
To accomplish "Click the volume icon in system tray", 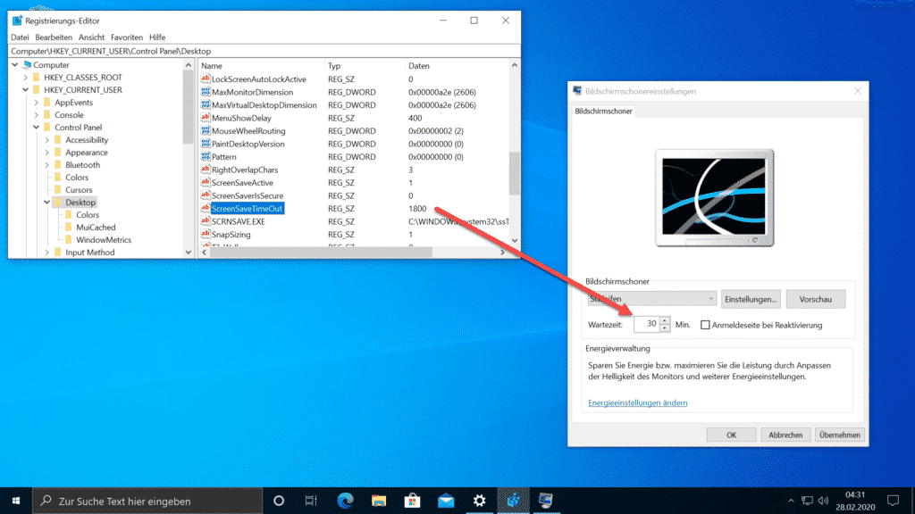I will [823, 501].
